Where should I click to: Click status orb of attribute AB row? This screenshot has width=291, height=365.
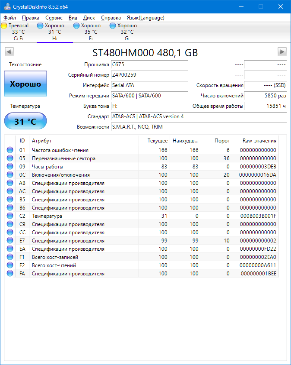pos(10,183)
